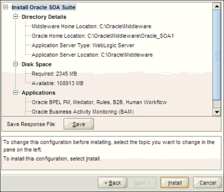Image resolution: width=224 pixels, height=192 pixels.
Task: Collapse the Directory Details node
Action: pos(15,17)
